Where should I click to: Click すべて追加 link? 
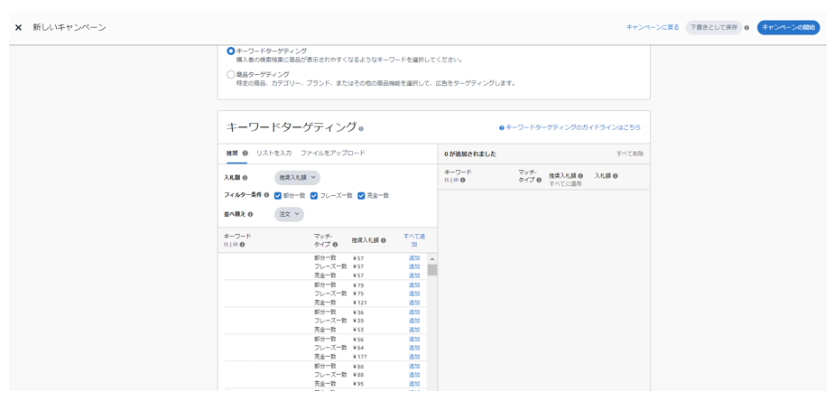(414, 240)
